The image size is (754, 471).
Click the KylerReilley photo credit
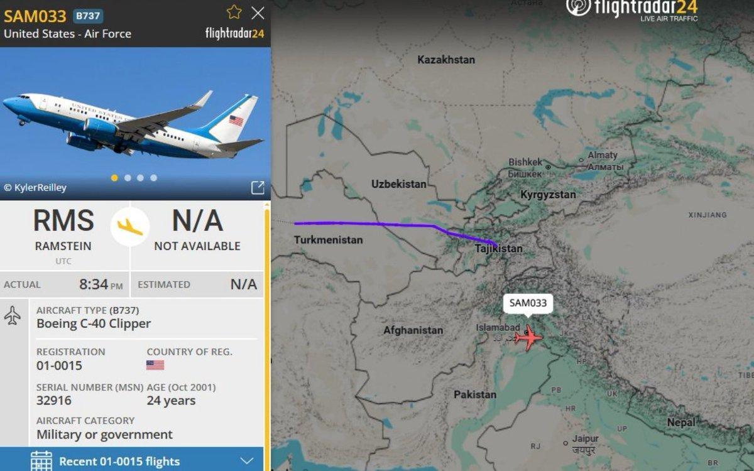35,187
